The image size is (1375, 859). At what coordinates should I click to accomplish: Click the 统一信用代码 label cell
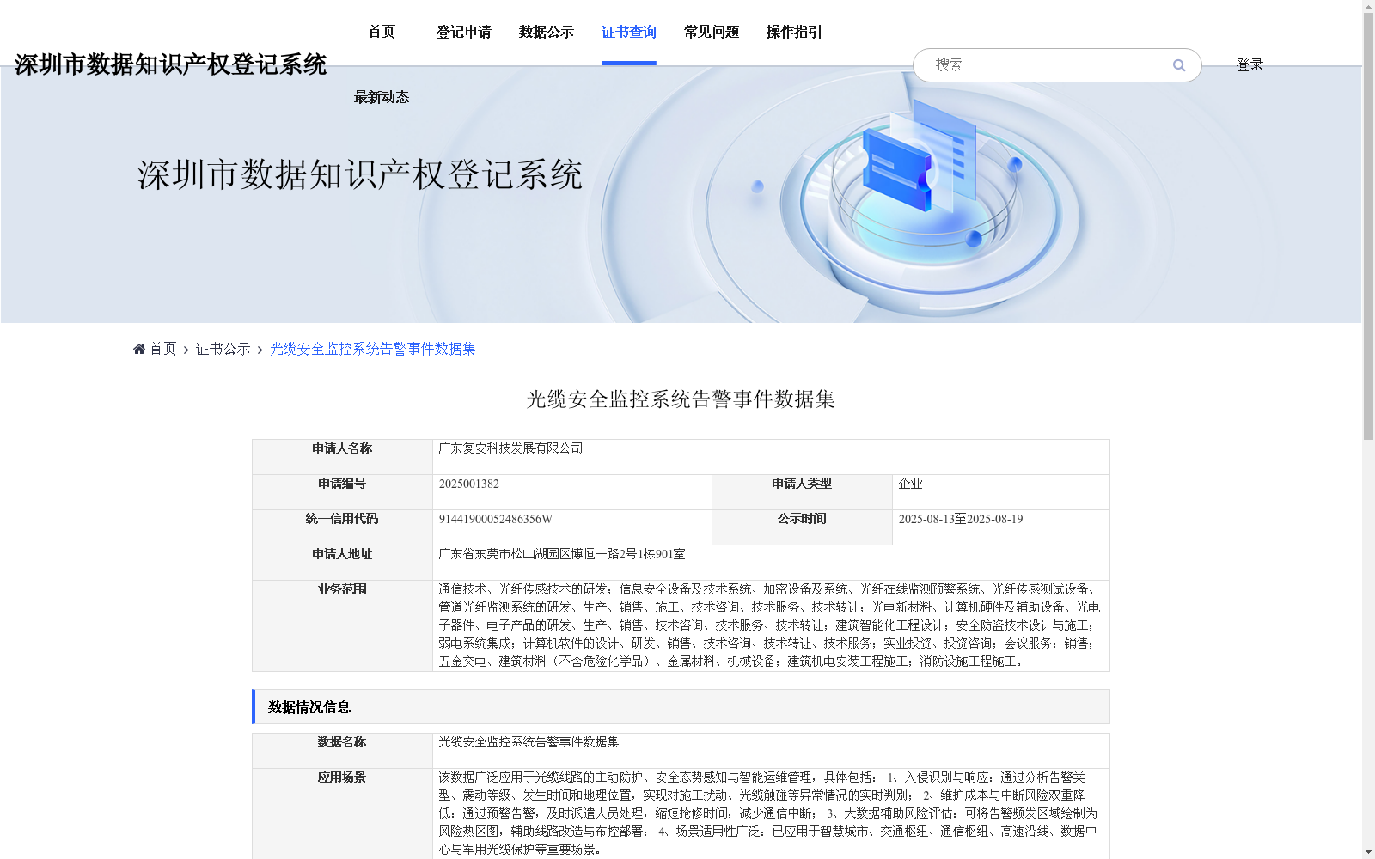click(342, 527)
